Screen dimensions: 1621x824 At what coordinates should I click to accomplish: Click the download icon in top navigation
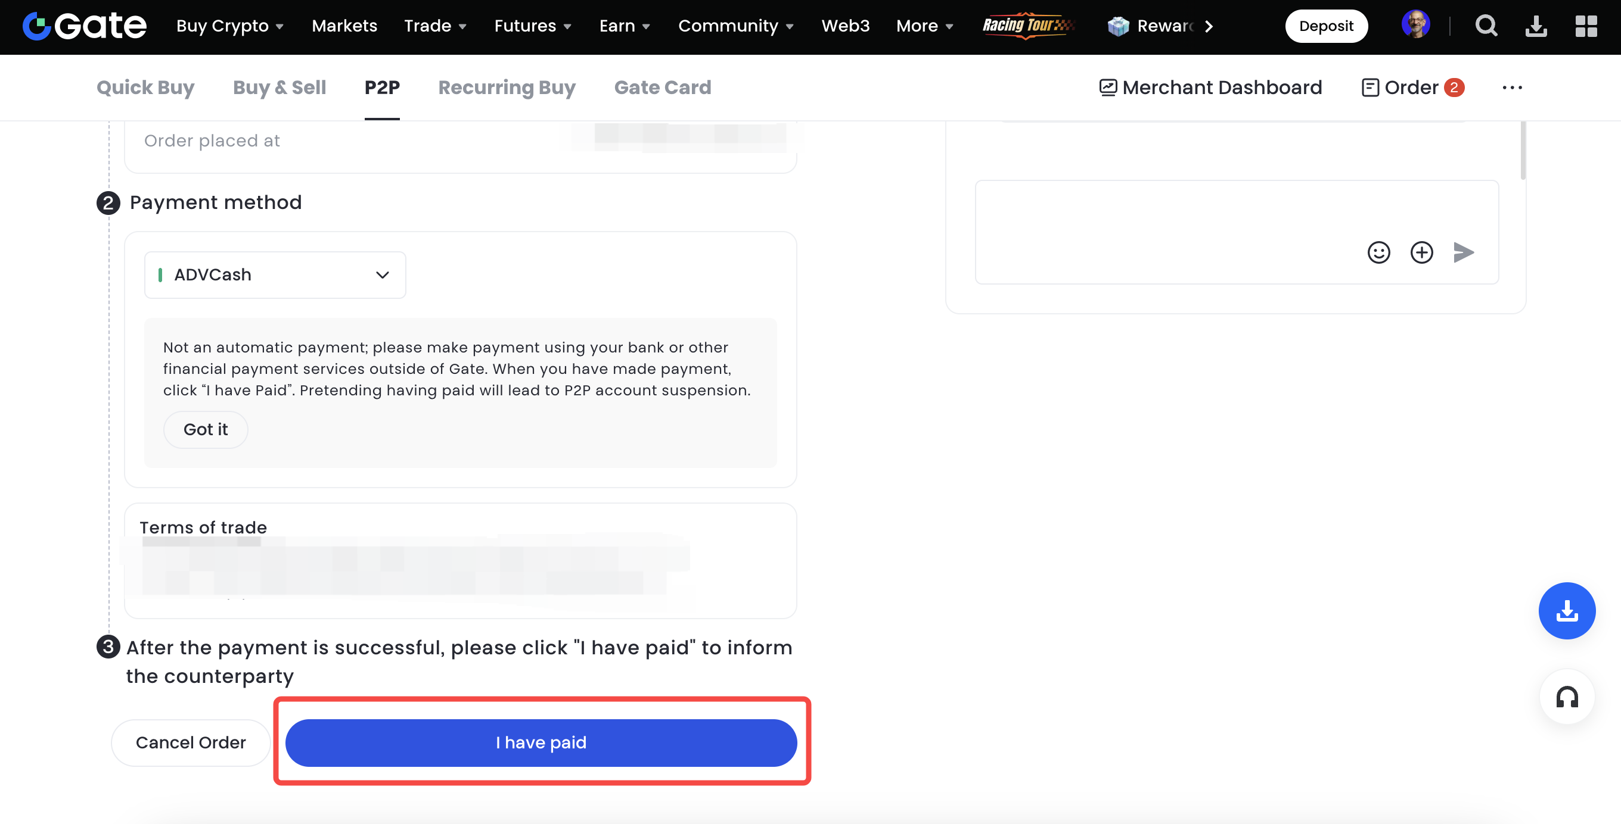(1536, 26)
